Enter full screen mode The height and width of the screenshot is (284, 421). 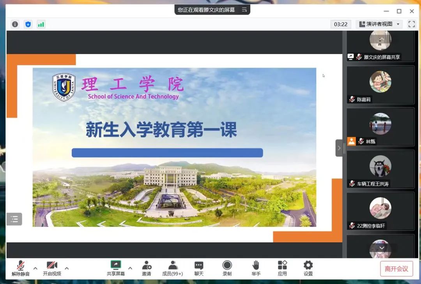pyautogui.click(x=411, y=24)
